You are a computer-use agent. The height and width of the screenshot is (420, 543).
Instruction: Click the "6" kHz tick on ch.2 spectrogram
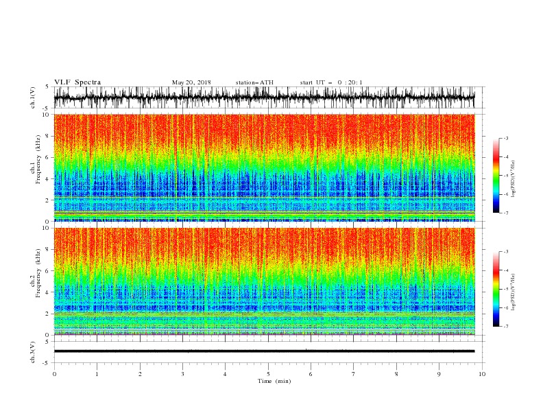pyautogui.click(x=47, y=271)
